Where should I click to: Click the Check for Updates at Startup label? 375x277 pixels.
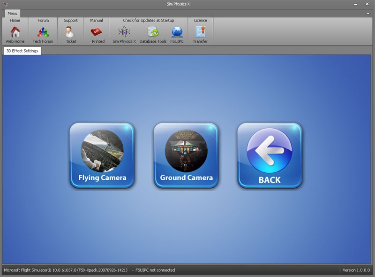148,21
